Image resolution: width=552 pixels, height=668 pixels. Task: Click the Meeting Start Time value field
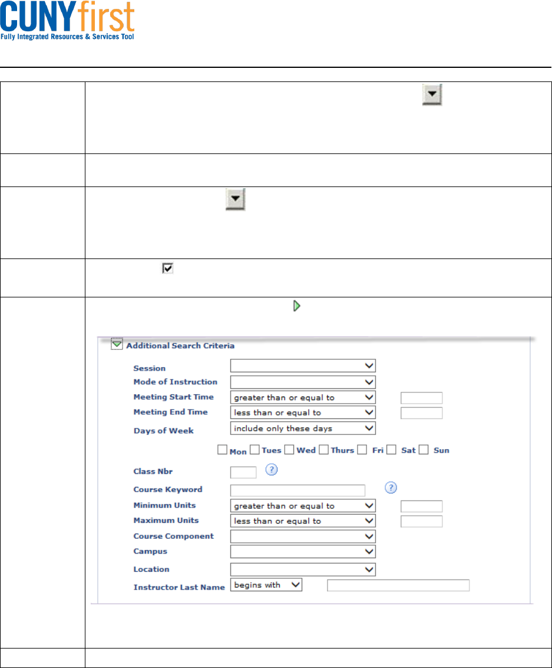coord(421,398)
